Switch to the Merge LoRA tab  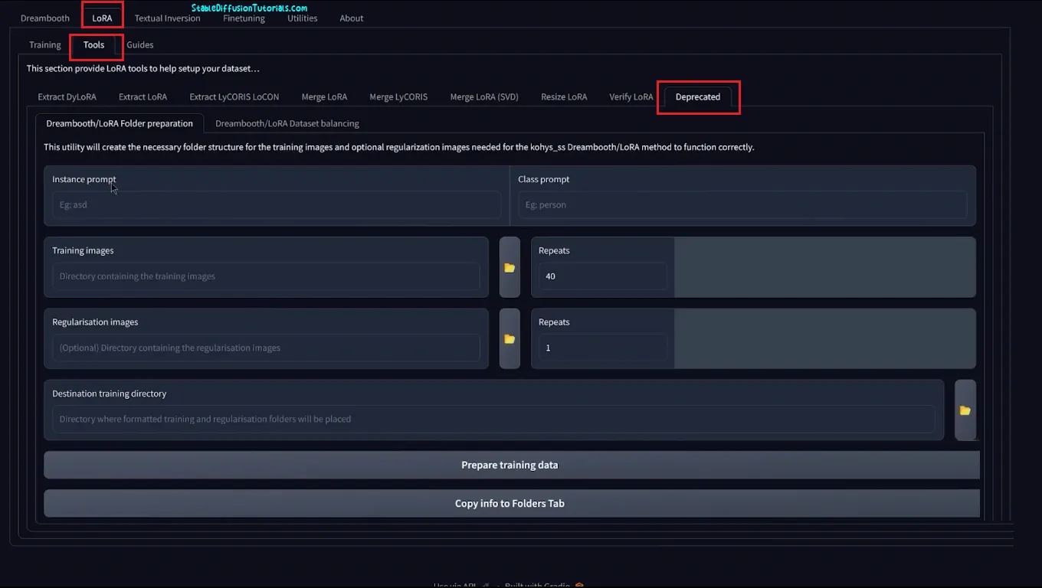(324, 97)
